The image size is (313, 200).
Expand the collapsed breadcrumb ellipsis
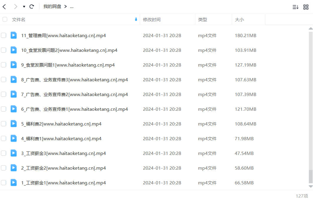coord(72,7)
